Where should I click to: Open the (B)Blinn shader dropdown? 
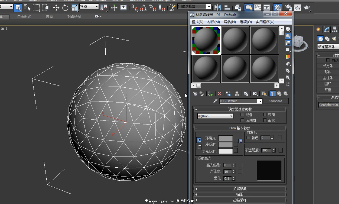coord(215,116)
